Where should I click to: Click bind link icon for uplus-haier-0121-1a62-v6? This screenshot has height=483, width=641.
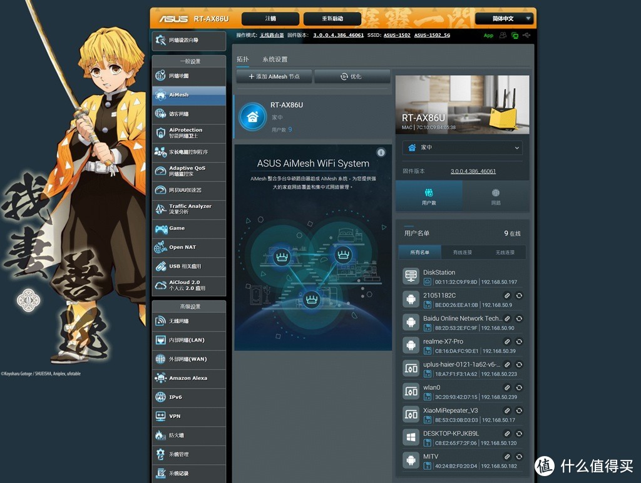507,365
